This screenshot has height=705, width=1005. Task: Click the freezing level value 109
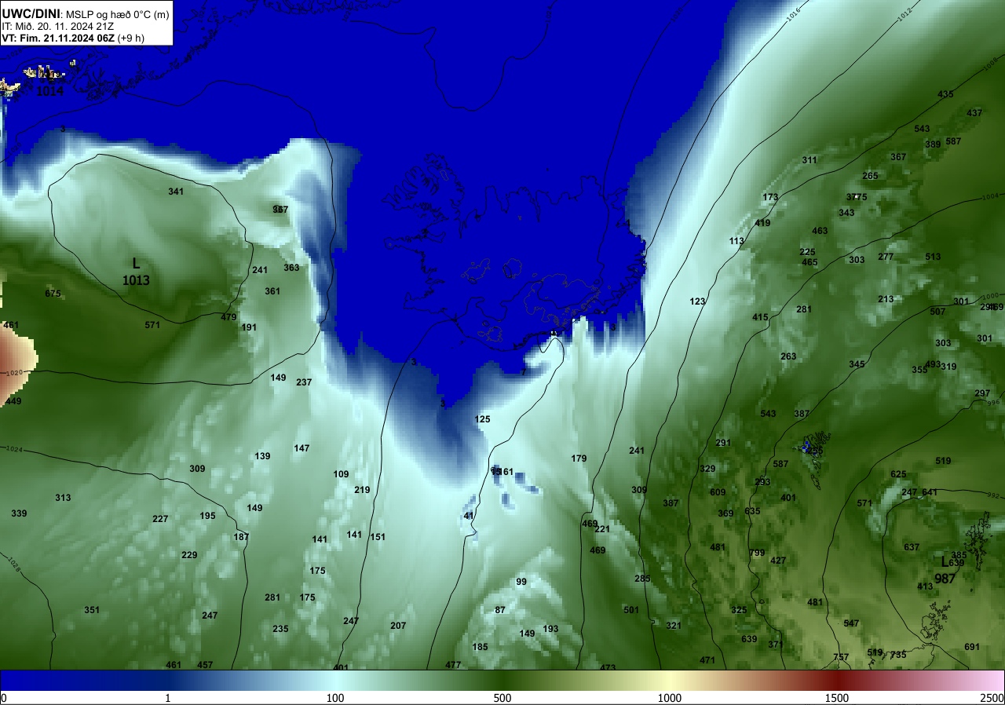(341, 474)
